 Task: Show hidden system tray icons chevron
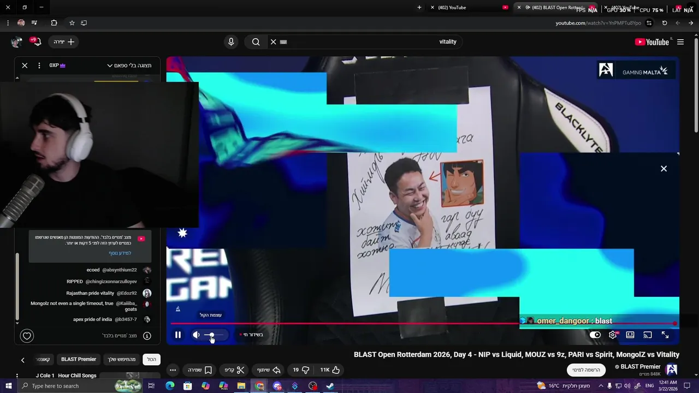[601, 386]
